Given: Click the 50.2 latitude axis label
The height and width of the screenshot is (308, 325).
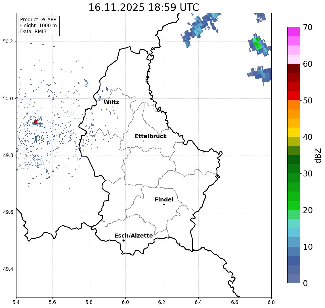Looking at the screenshot, I should click(8, 41).
